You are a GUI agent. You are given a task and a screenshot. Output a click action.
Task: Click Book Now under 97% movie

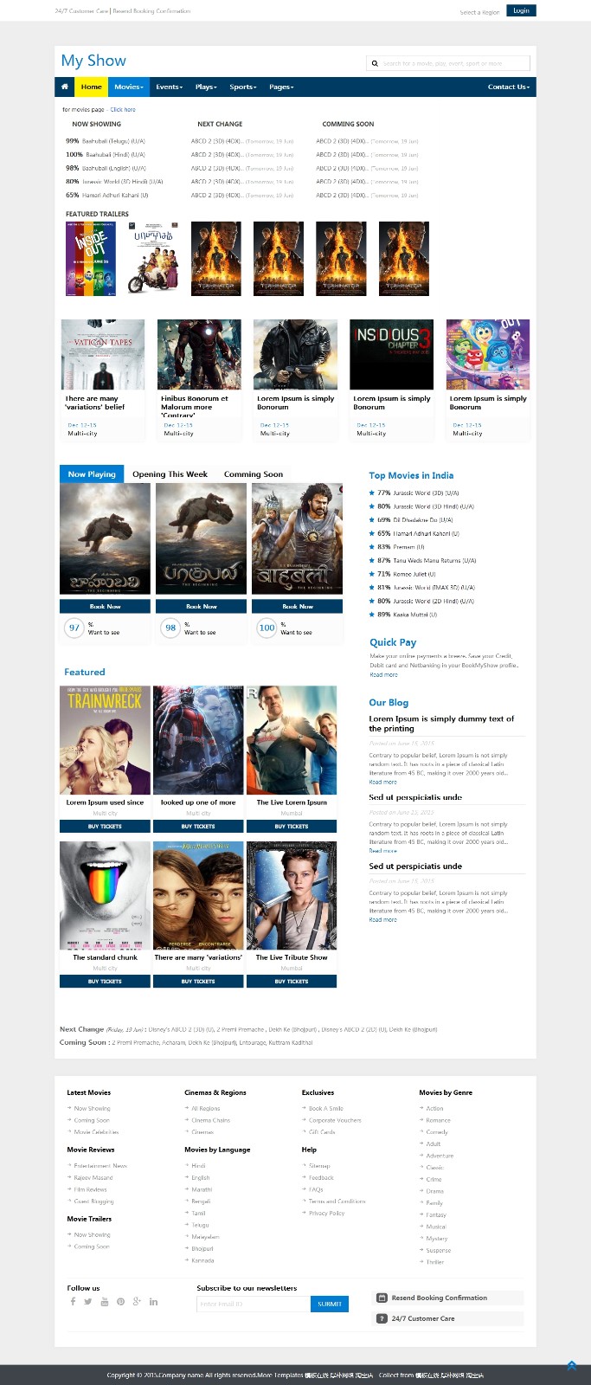coord(105,606)
